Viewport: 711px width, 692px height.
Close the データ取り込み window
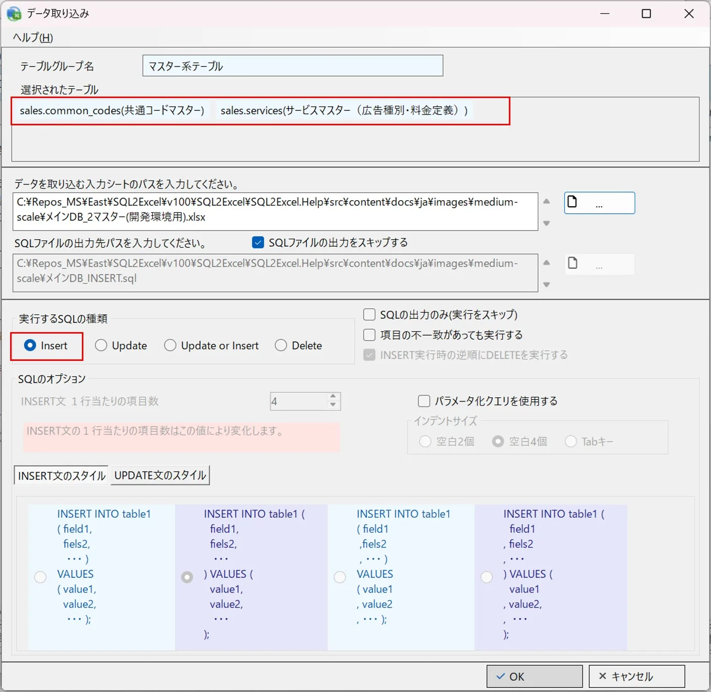[689, 14]
